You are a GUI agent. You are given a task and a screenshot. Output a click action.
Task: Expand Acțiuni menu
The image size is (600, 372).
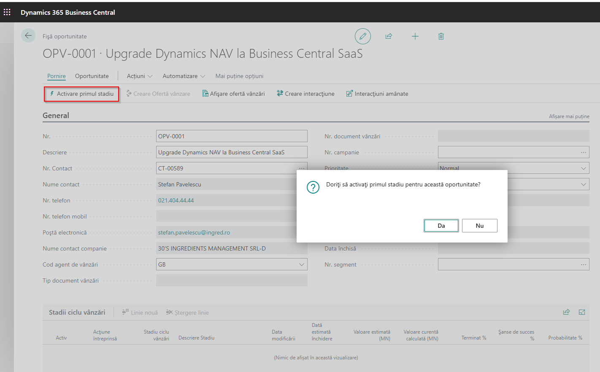[140, 76]
